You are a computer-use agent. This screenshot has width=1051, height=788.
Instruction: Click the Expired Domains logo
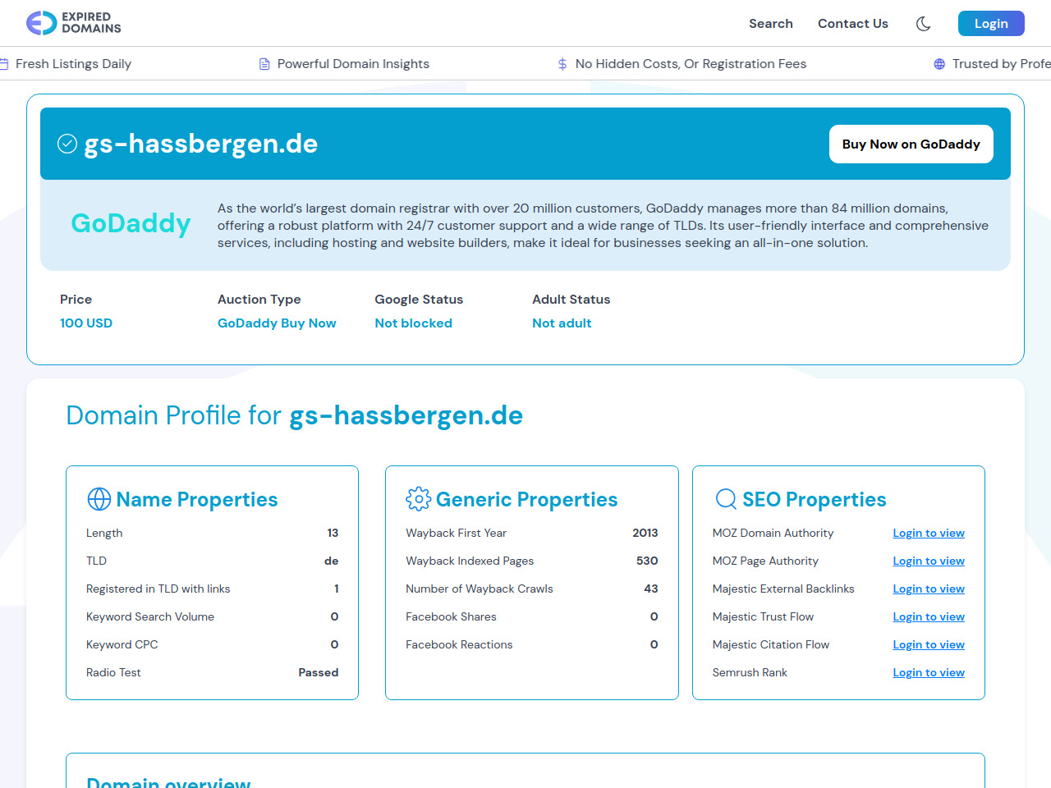(x=74, y=23)
